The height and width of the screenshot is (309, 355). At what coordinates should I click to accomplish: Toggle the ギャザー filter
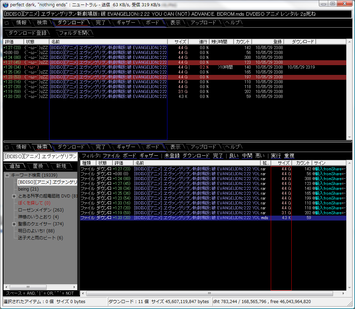pos(149,156)
